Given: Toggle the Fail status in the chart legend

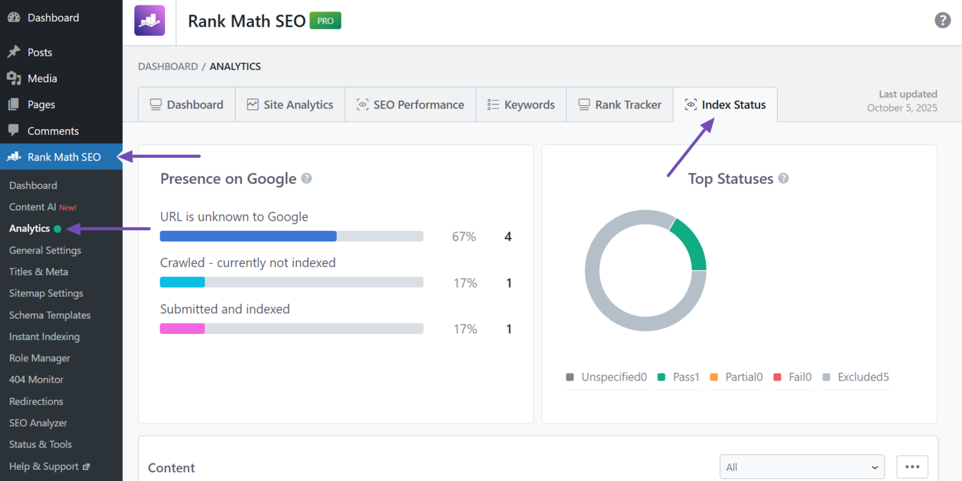Looking at the screenshot, I should click(x=792, y=377).
